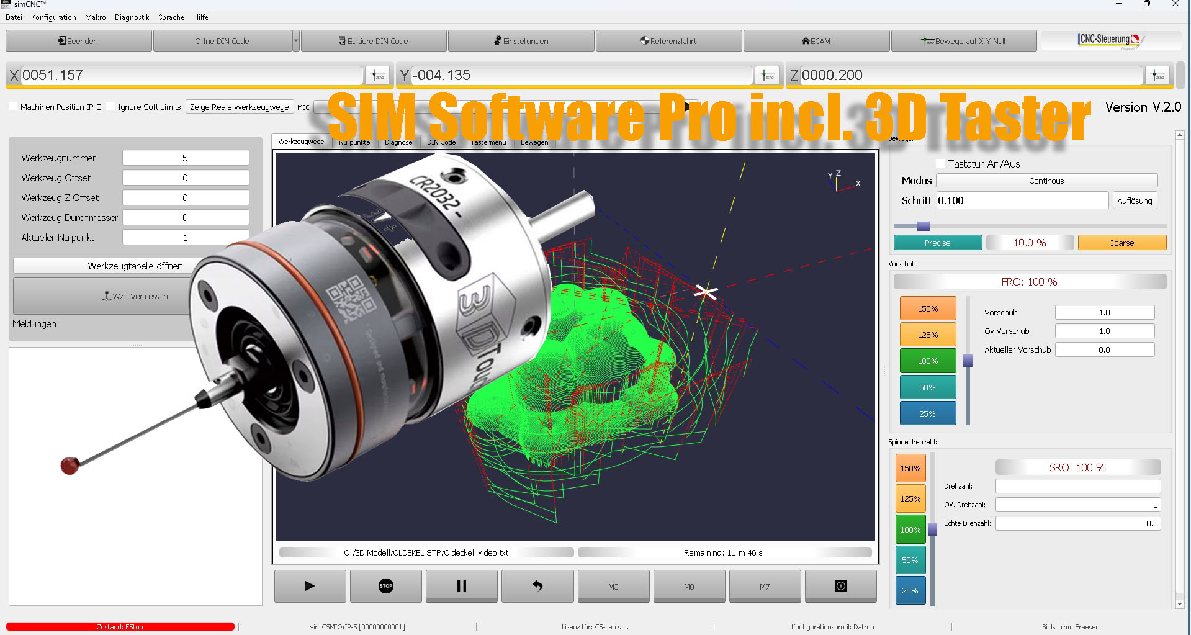
Task: Set spindle override to 150%
Action: tap(910, 468)
